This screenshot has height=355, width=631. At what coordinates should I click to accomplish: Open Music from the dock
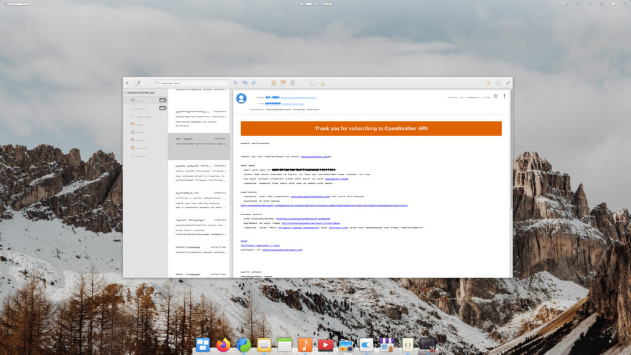(x=305, y=345)
